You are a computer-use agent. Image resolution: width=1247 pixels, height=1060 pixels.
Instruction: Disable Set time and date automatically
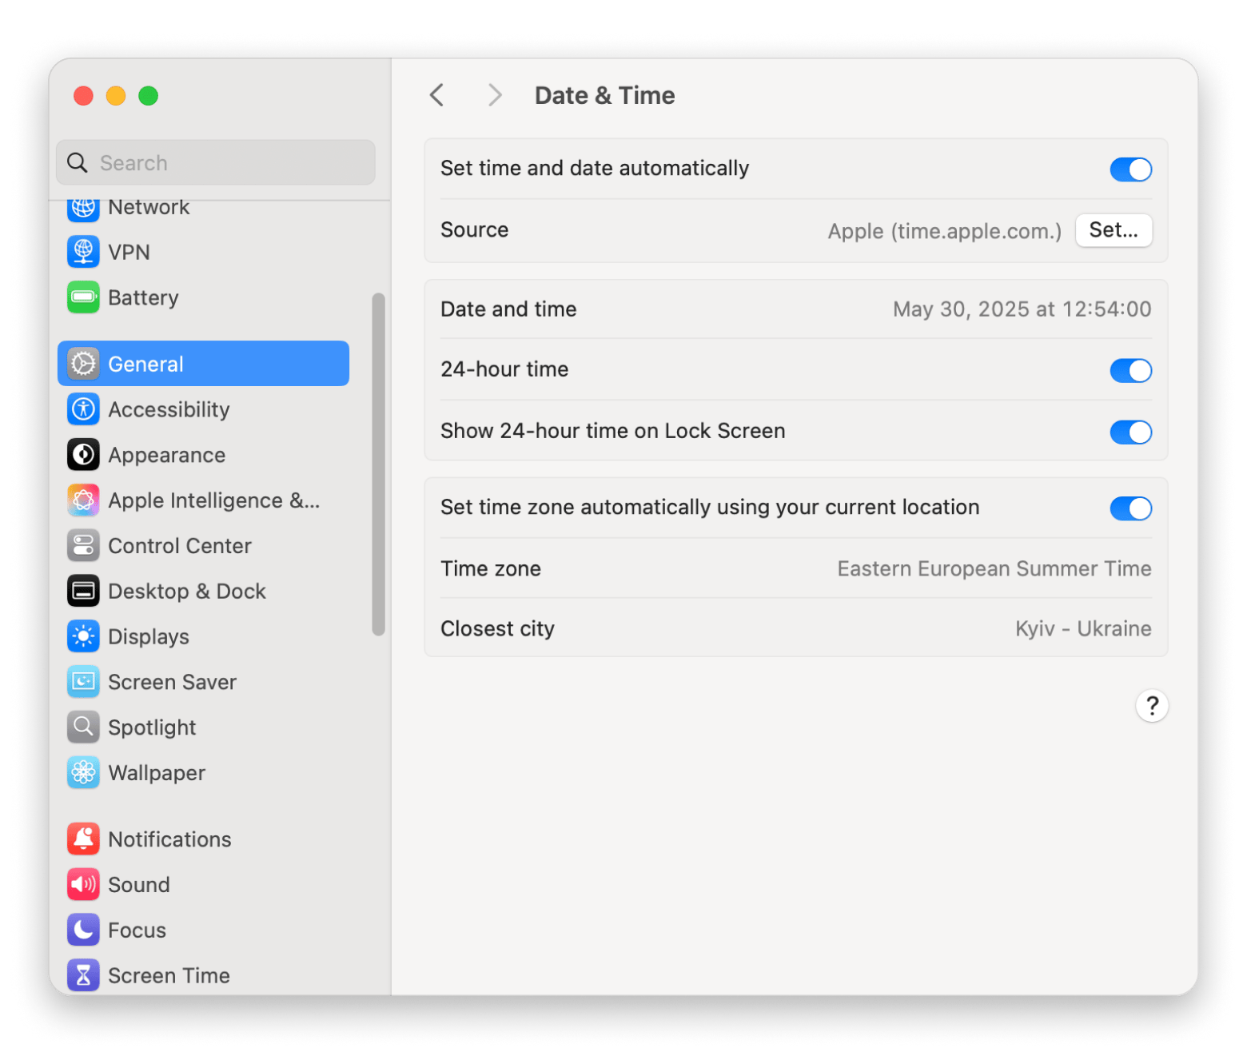pyautogui.click(x=1130, y=169)
